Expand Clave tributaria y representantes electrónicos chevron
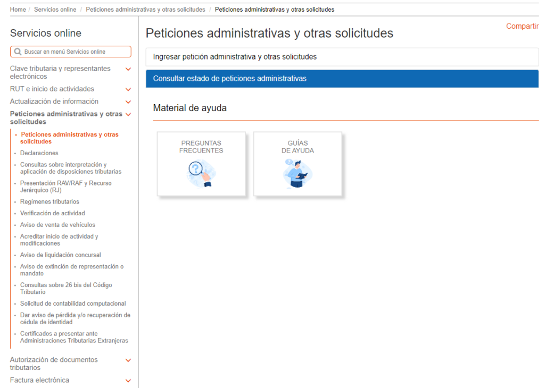This screenshot has width=545, height=388. point(128,69)
